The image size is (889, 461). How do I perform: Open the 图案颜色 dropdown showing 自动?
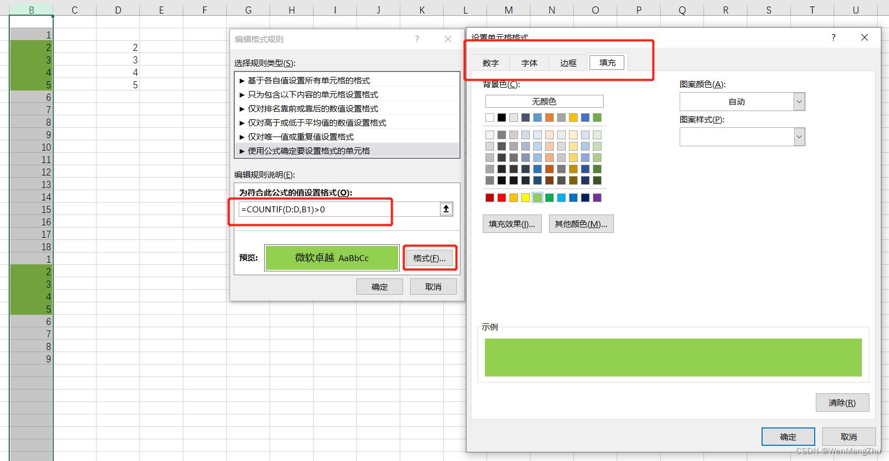click(x=742, y=101)
